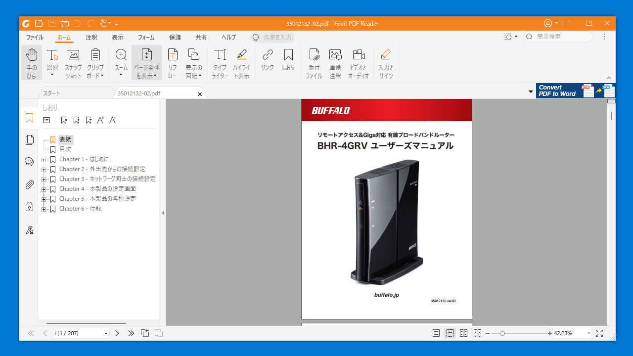Click the 作業を入力 tell-me box
This screenshot has width=633, height=356.
click(272, 38)
